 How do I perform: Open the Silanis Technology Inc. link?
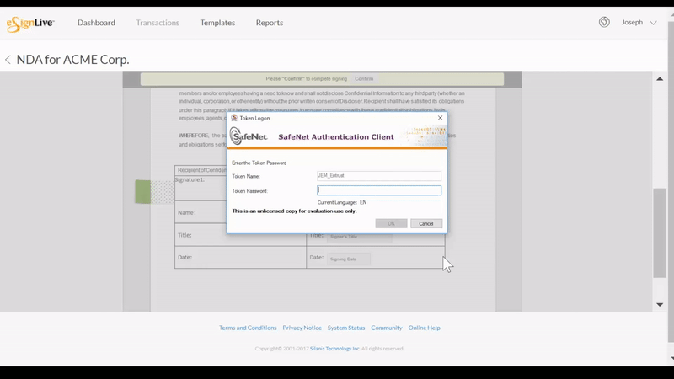[334, 349]
